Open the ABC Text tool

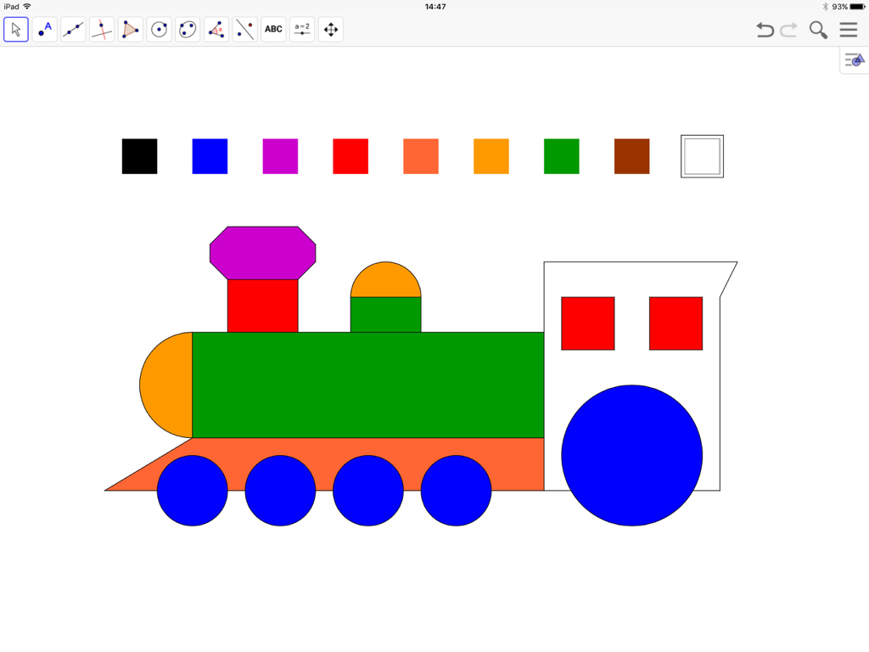click(272, 29)
